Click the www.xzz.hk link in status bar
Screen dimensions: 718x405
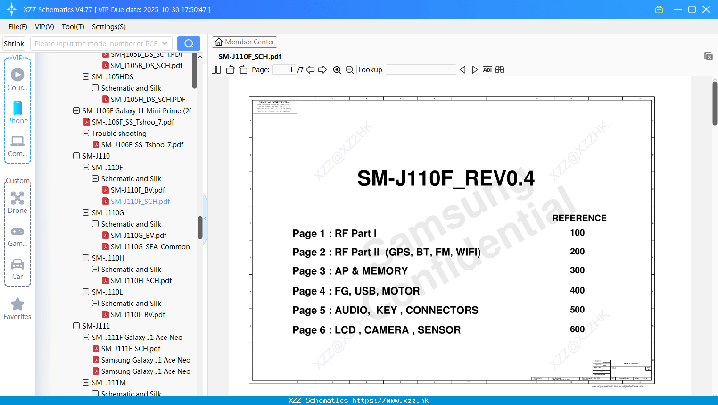[390, 400]
